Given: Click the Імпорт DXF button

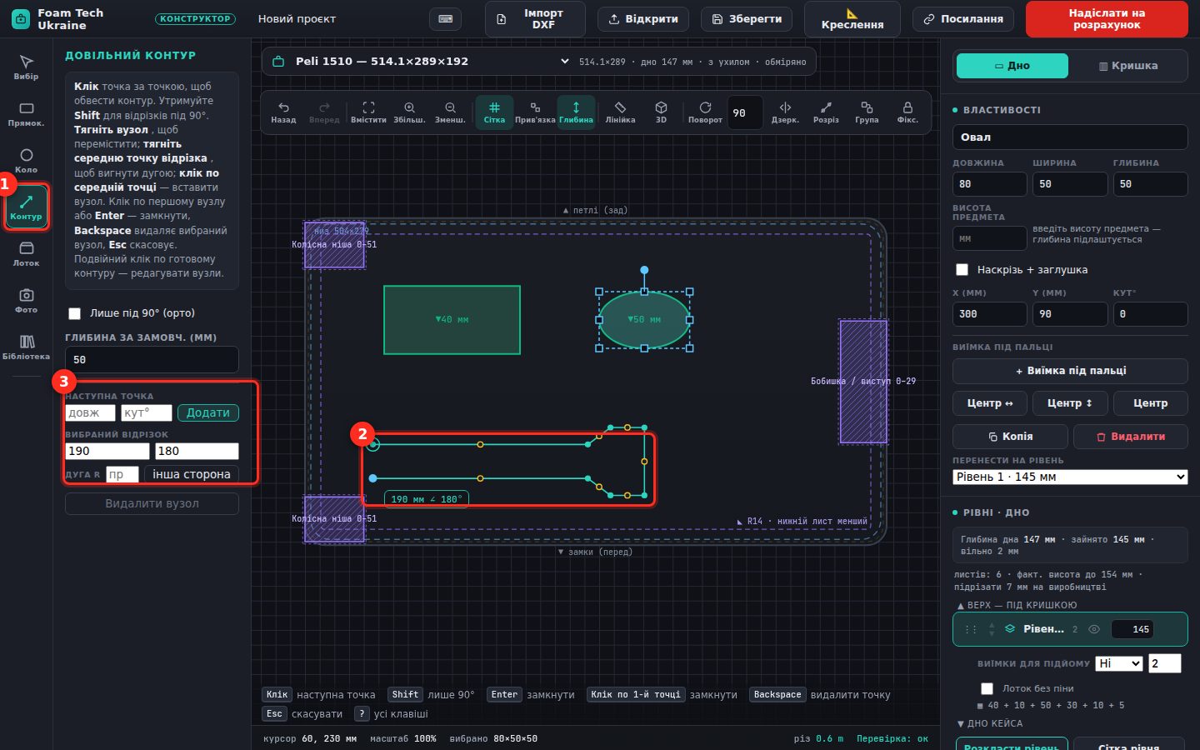Looking at the screenshot, I should (535, 19).
